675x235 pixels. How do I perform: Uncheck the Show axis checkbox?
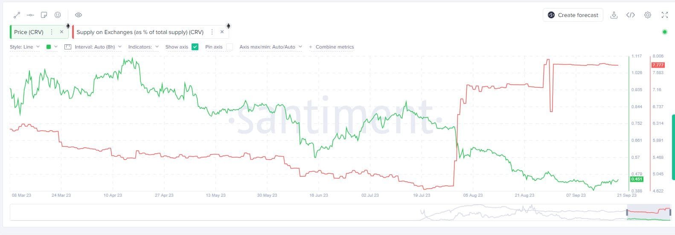click(195, 47)
